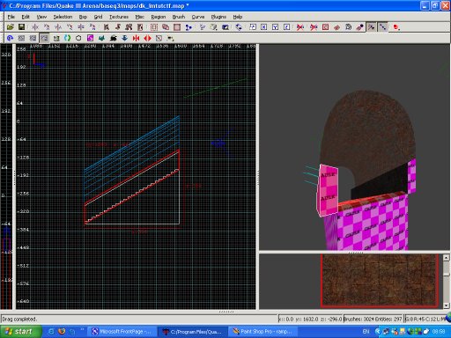Select partial tall brushes
Viewport: 451px width, 338px height.
coord(129,27)
